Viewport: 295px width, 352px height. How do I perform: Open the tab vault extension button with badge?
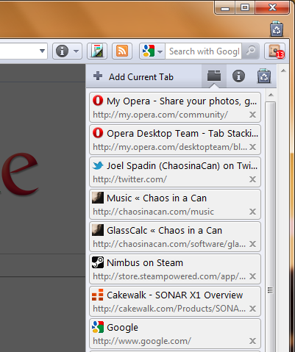point(275,51)
